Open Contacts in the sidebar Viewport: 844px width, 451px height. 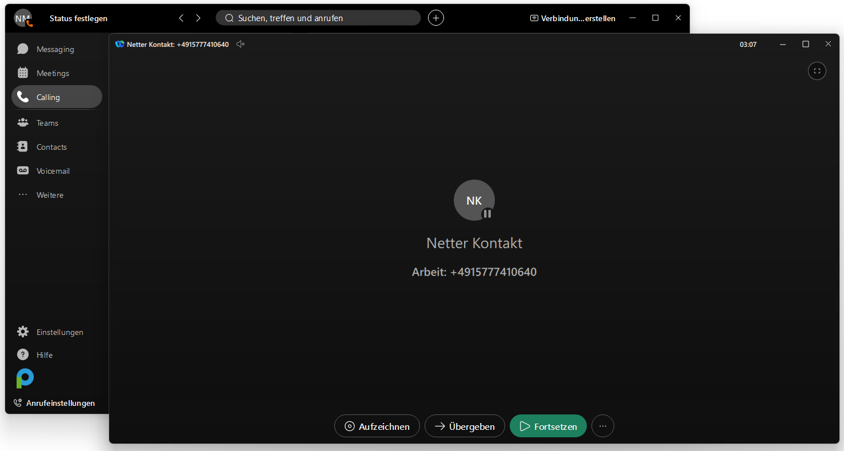click(51, 147)
